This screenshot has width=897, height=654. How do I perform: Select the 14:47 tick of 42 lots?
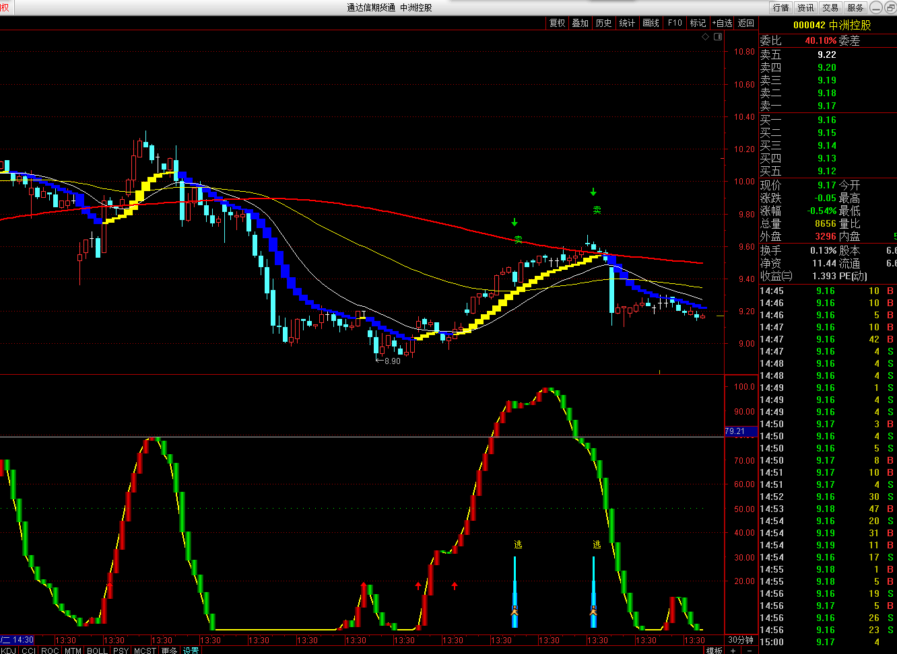(828, 339)
